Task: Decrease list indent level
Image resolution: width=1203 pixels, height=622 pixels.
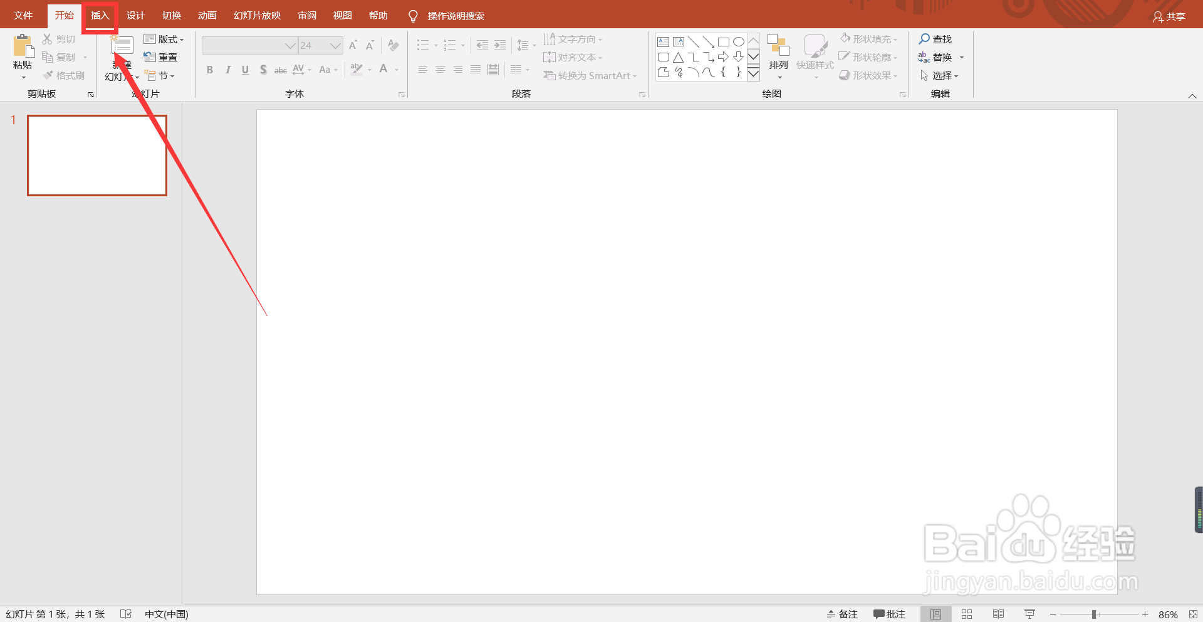Action: tap(482, 45)
